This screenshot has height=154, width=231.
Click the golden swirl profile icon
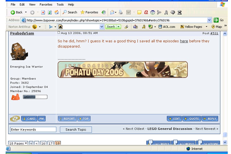[x=15, y=119]
